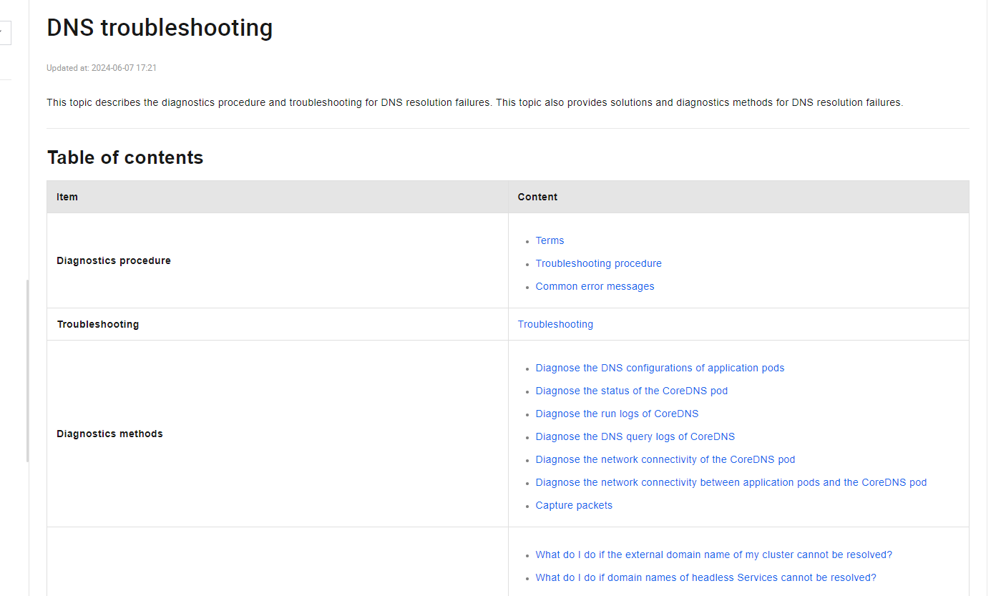Select the Diagnostics methods row label
The width and height of the screenshot is (1001, 596).
coord(109,434)
